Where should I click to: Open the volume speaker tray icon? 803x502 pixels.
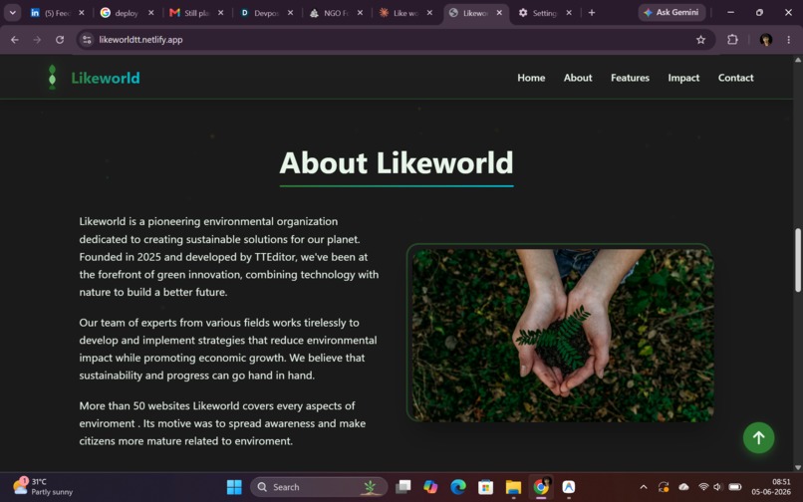pos(717,487)
